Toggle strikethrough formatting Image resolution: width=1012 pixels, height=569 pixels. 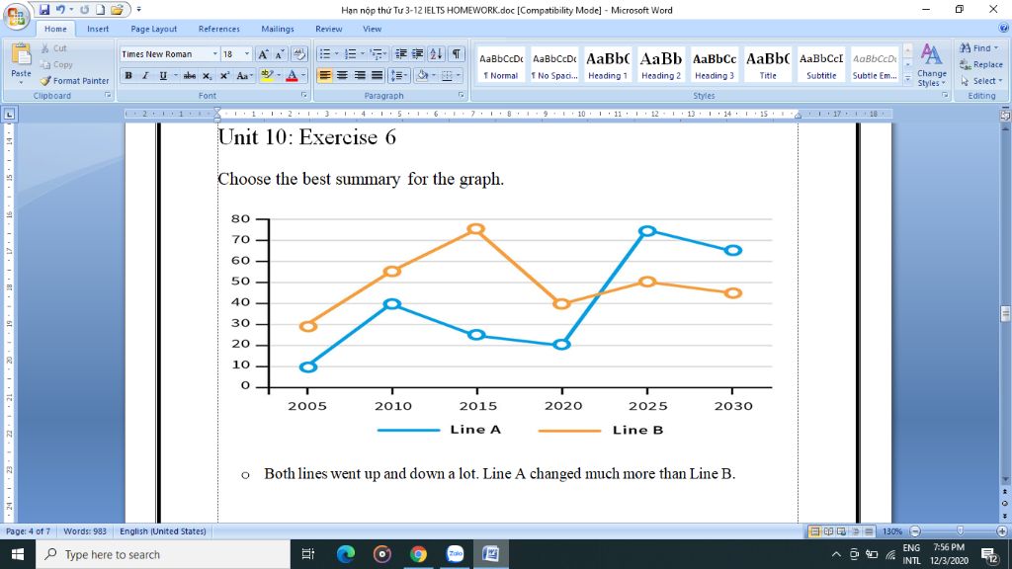pos(189,75)
